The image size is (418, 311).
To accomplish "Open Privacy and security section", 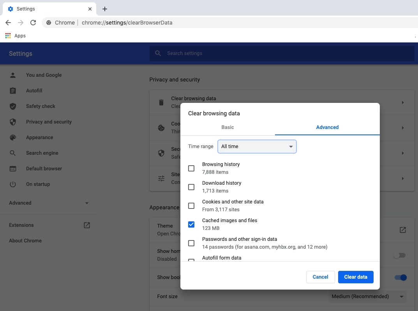I will 49,122.
